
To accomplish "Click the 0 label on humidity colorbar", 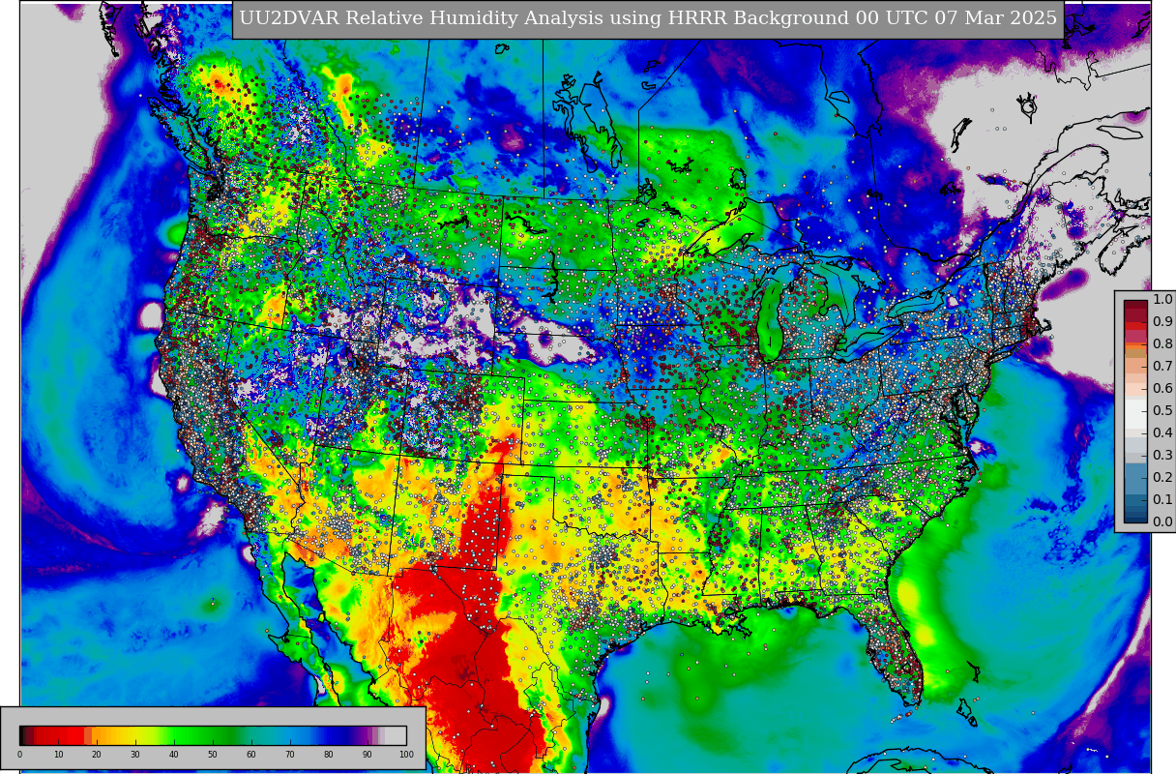I will coord(19,754).
